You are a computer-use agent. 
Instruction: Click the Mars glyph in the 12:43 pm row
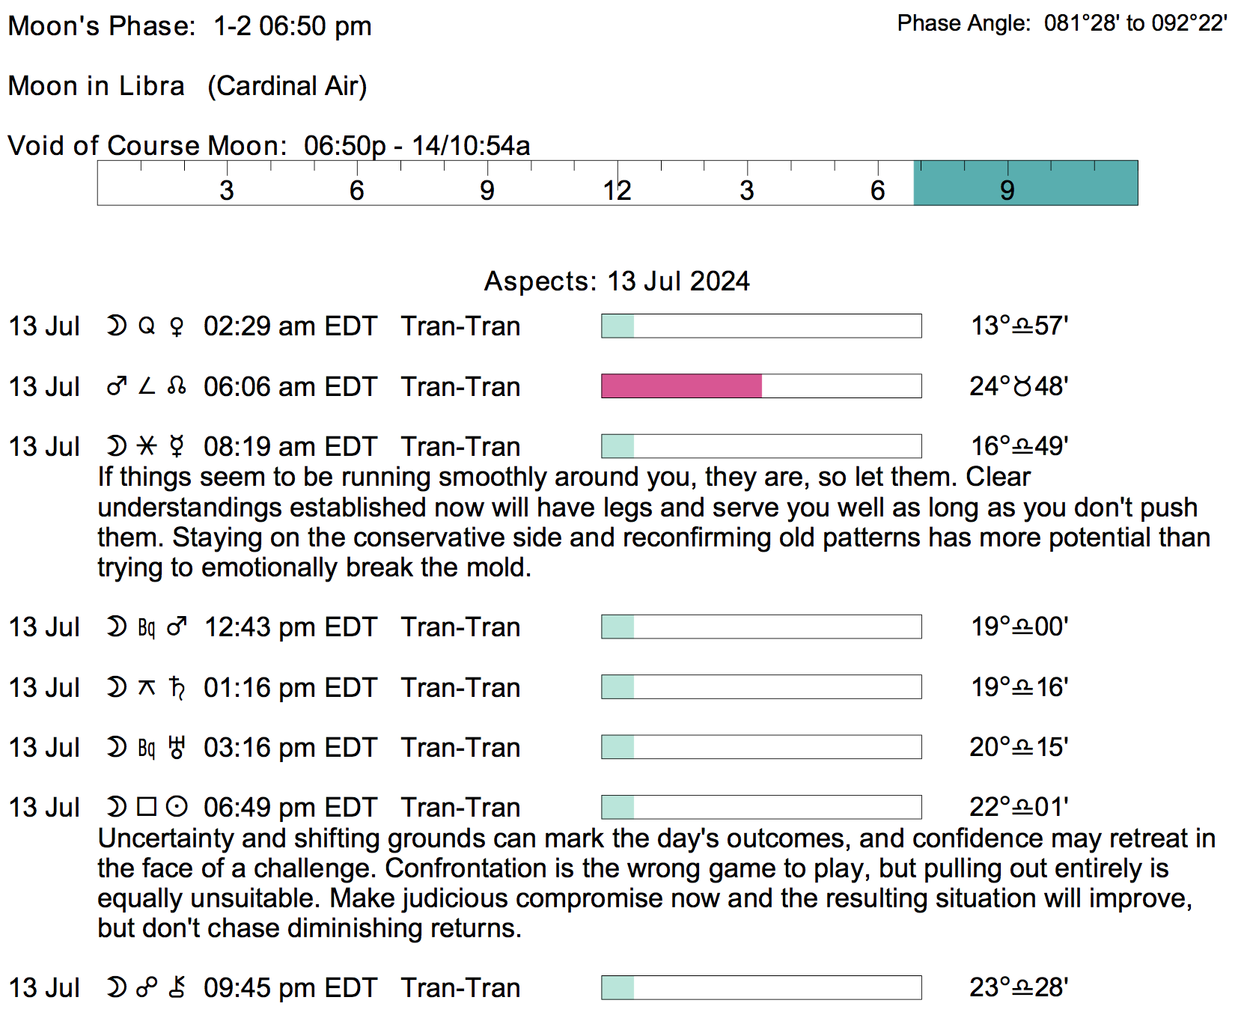pyautogui.click(x=177, y=627)
